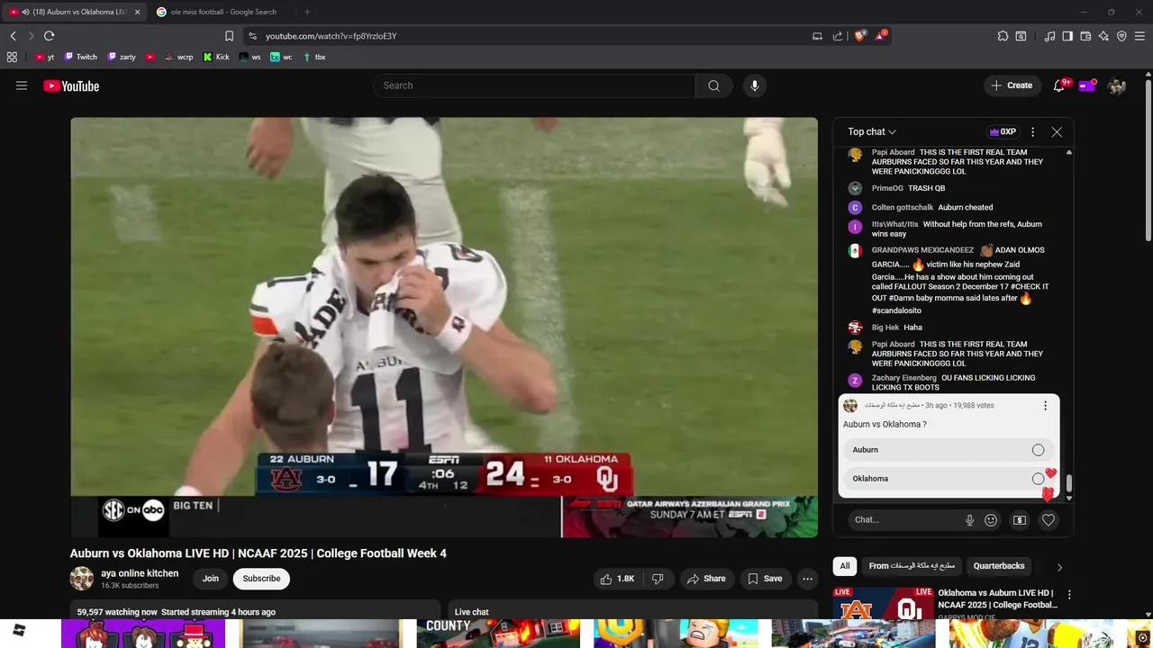Open the browser main menu hamburger
Viewport: 1153px width, 648px height.
click(1139, 36)
